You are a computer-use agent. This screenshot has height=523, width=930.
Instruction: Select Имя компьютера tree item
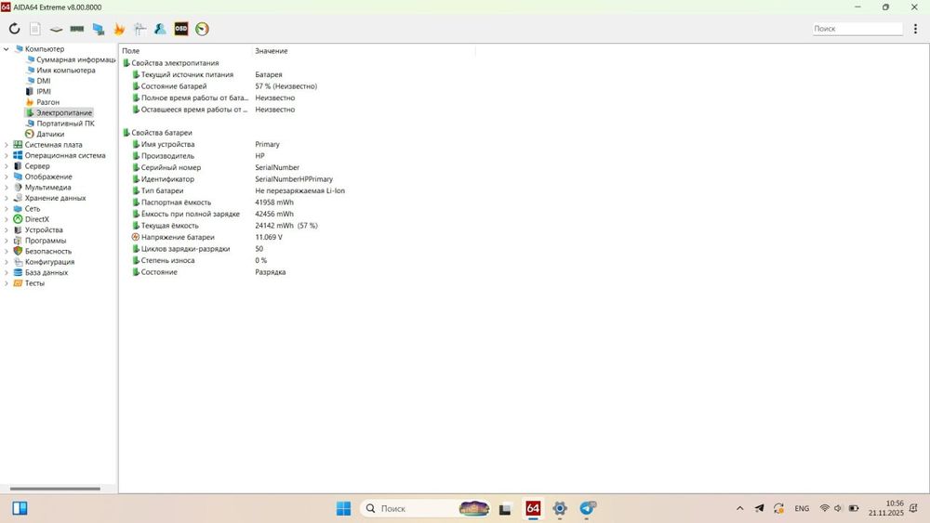pyautogui.click(x=65, y=71)
